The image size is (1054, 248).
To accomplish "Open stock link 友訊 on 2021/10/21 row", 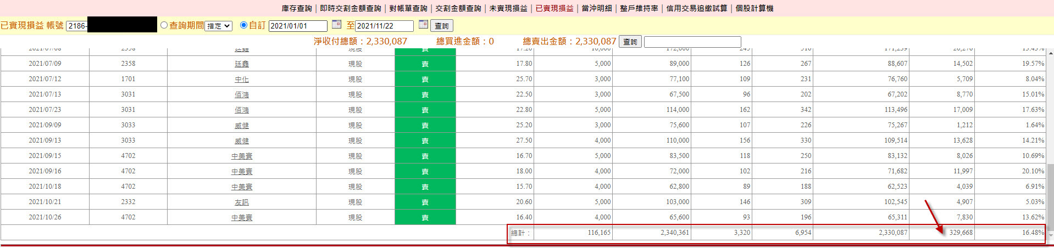I will (x=242, y=202).
